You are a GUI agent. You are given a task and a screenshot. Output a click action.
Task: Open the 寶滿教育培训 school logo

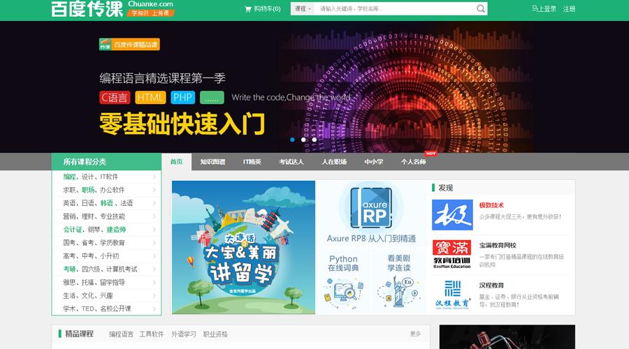point(452,254)
